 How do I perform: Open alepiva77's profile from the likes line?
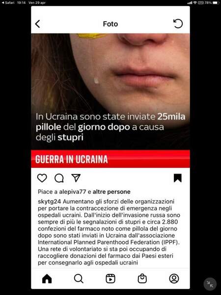point(73,192)
